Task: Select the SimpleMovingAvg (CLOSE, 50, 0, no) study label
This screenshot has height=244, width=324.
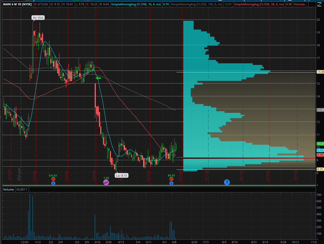Action: (259, 4)
